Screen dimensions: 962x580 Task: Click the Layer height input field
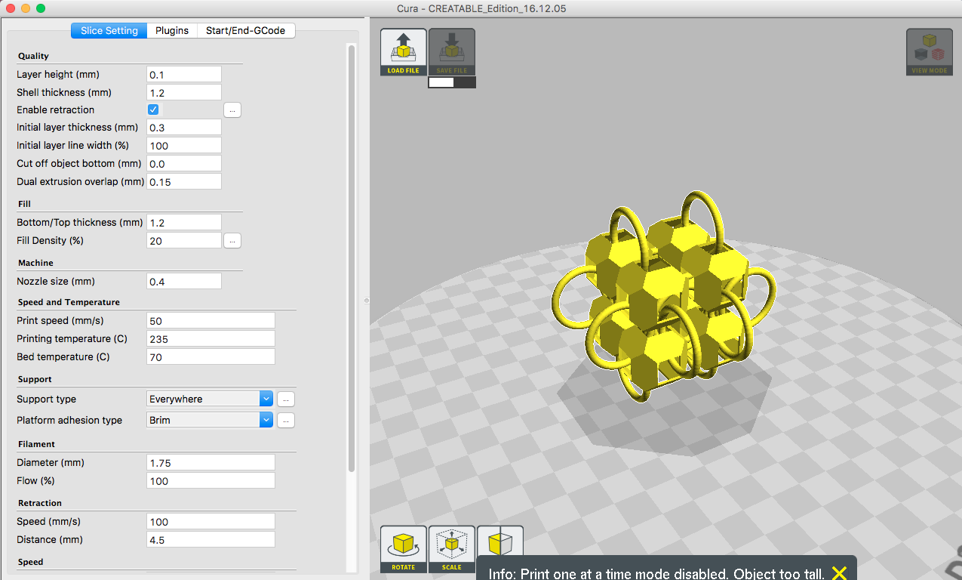pos(183,74)
